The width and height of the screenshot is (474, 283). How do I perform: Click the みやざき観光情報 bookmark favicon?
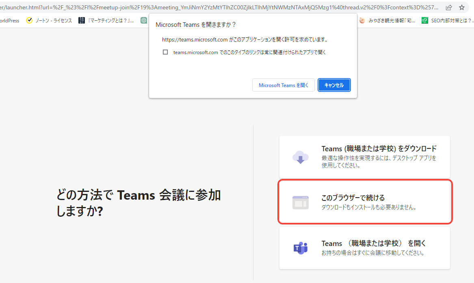click(x=362, y=20)
